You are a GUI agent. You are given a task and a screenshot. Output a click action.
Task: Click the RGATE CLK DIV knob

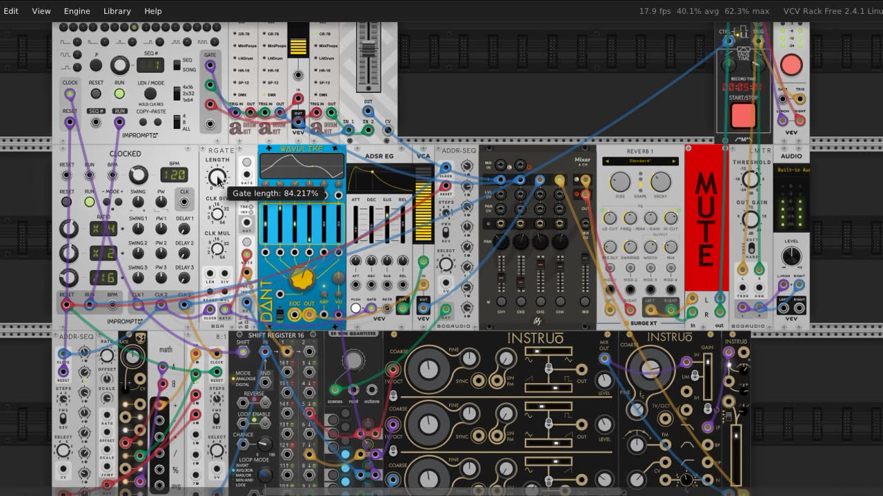pyautogui.click(x=217, y=214)
